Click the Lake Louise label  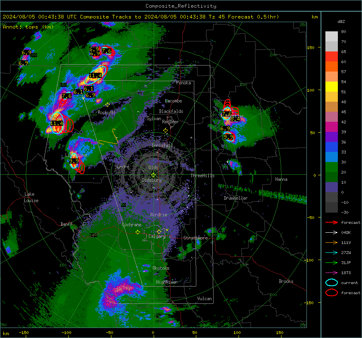tap(31, 197)
